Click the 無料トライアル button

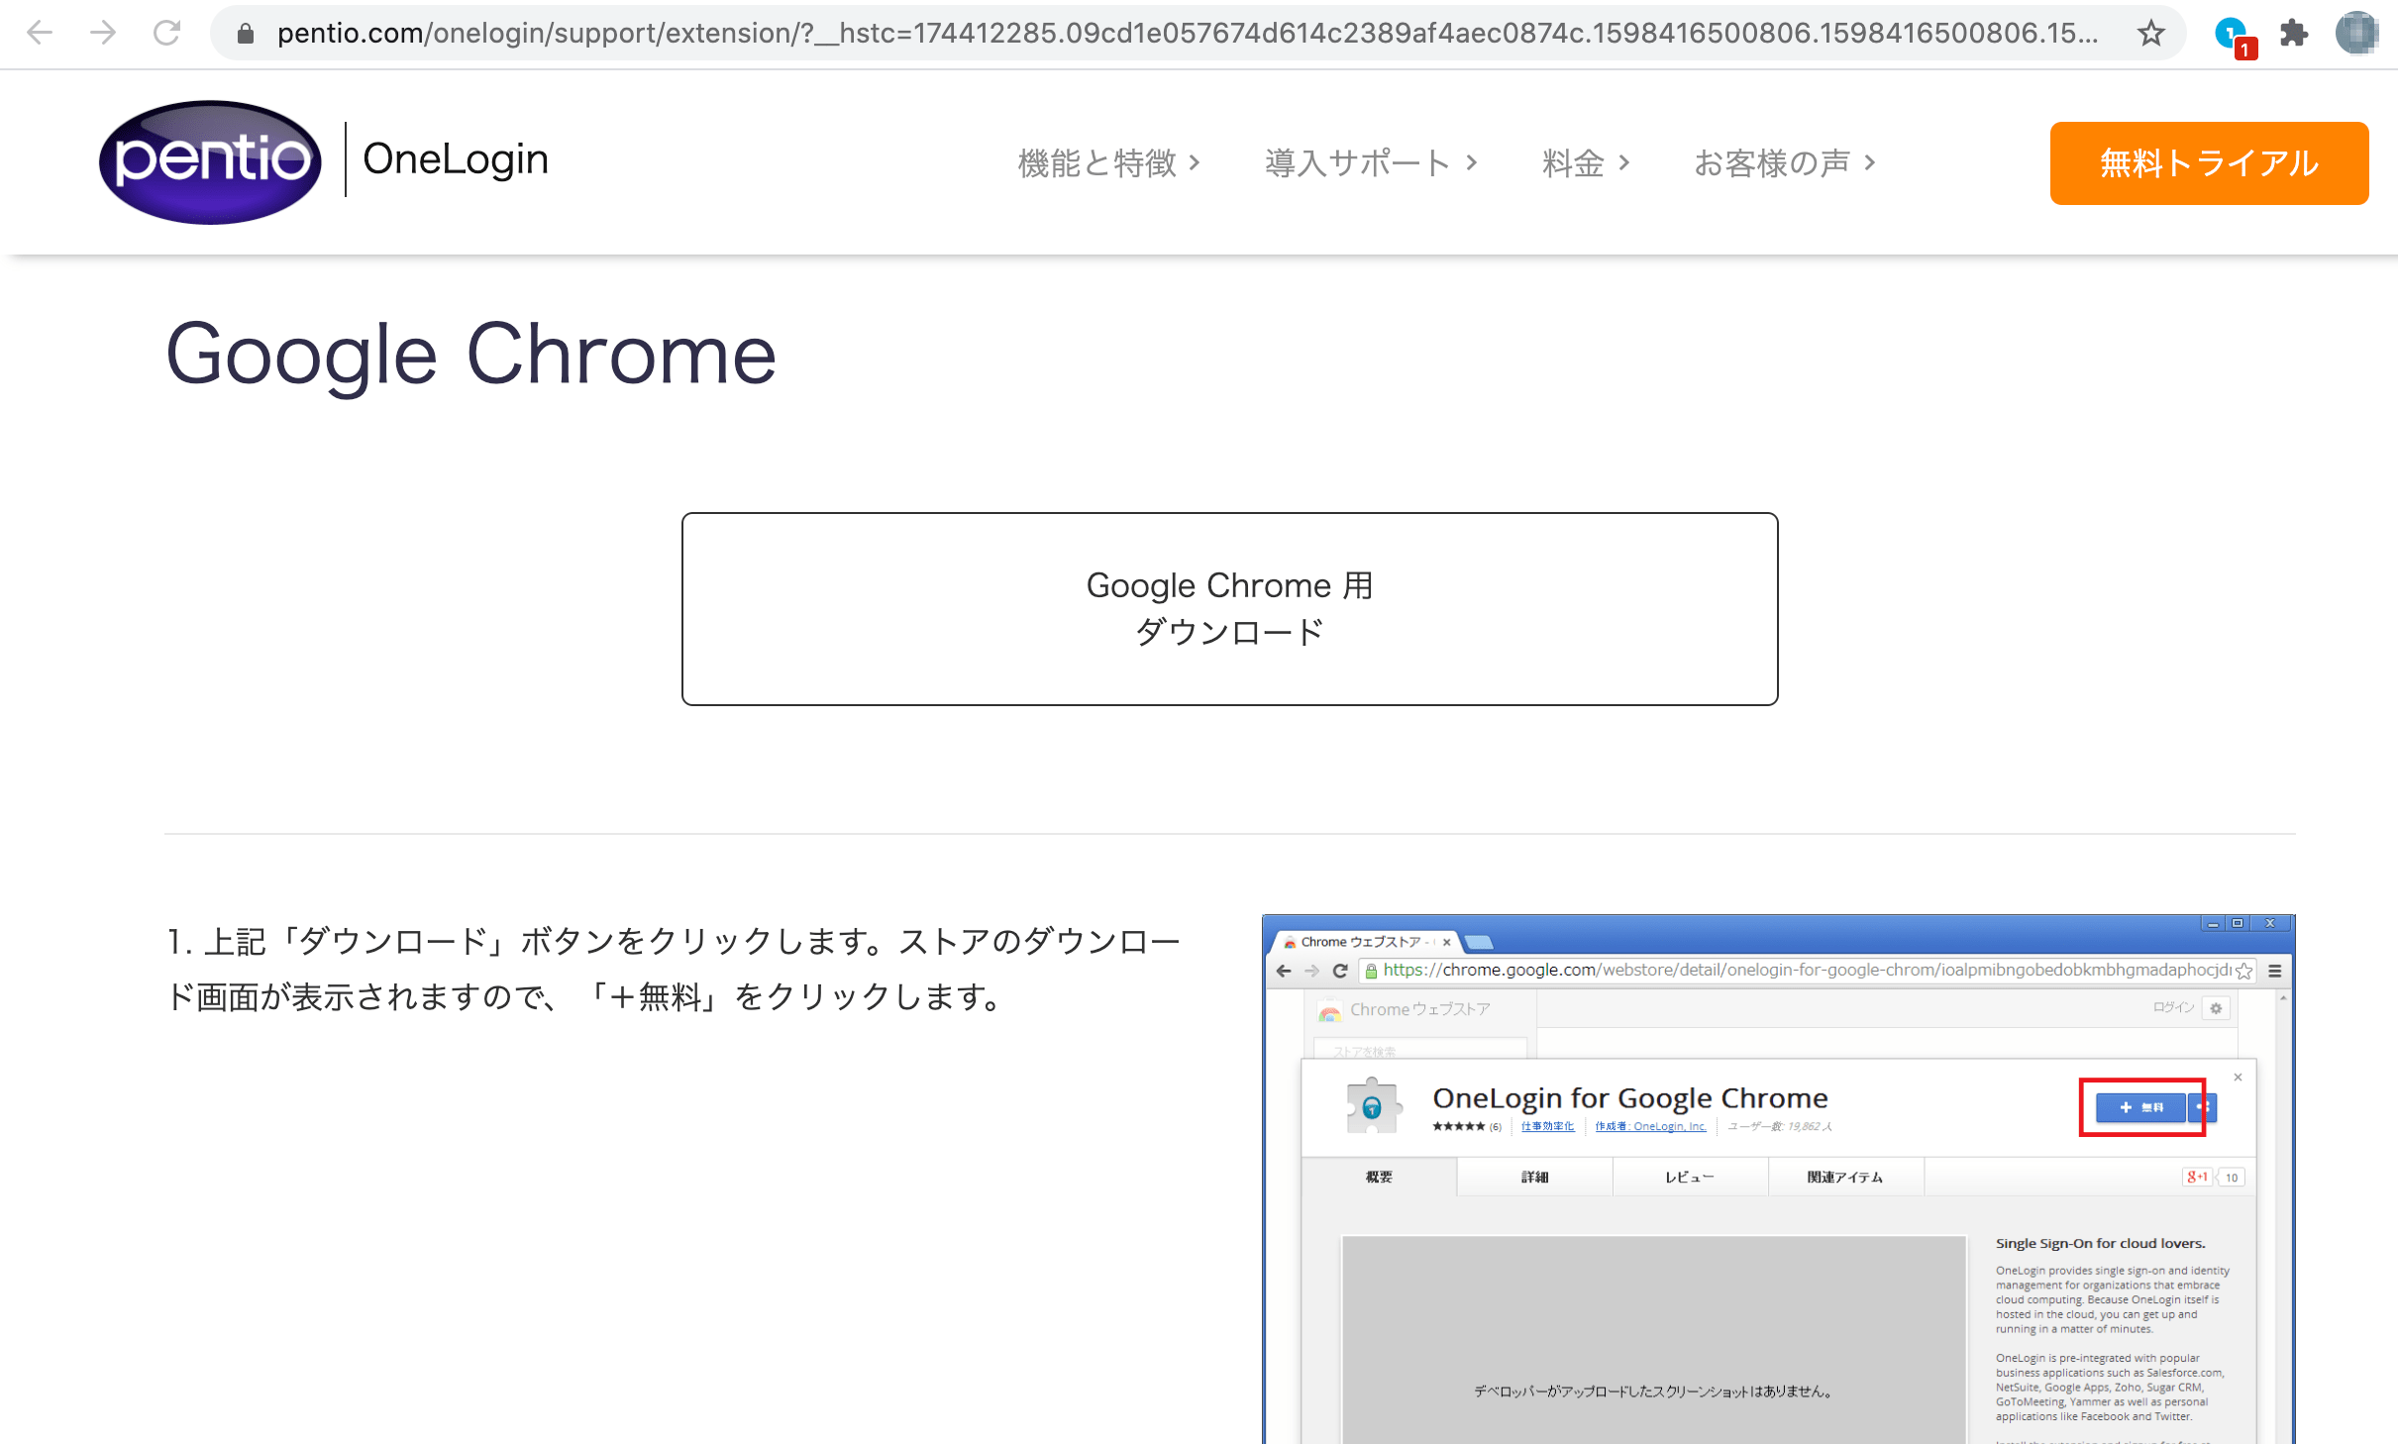coord(2209,163)
